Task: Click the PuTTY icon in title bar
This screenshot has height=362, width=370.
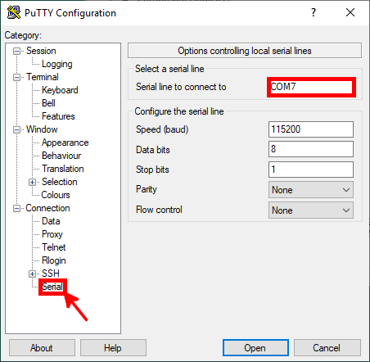Action: 14,12
